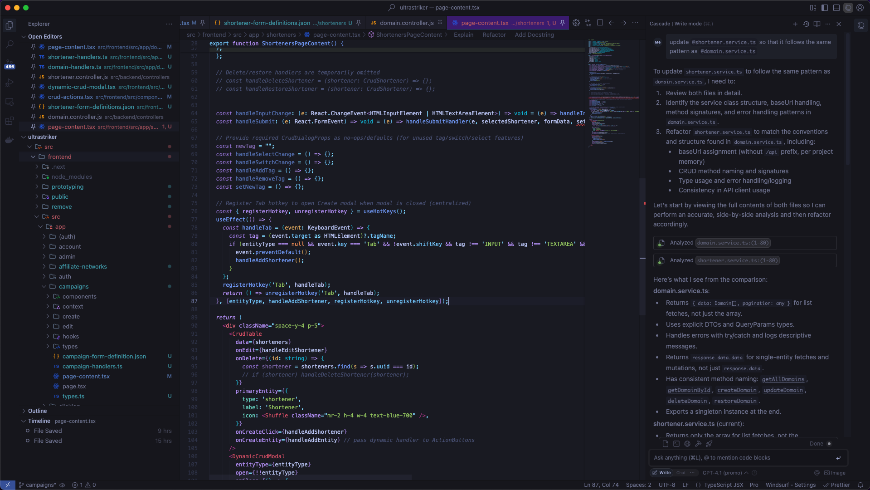Open Source Control with 486 badge

point(10,64)
